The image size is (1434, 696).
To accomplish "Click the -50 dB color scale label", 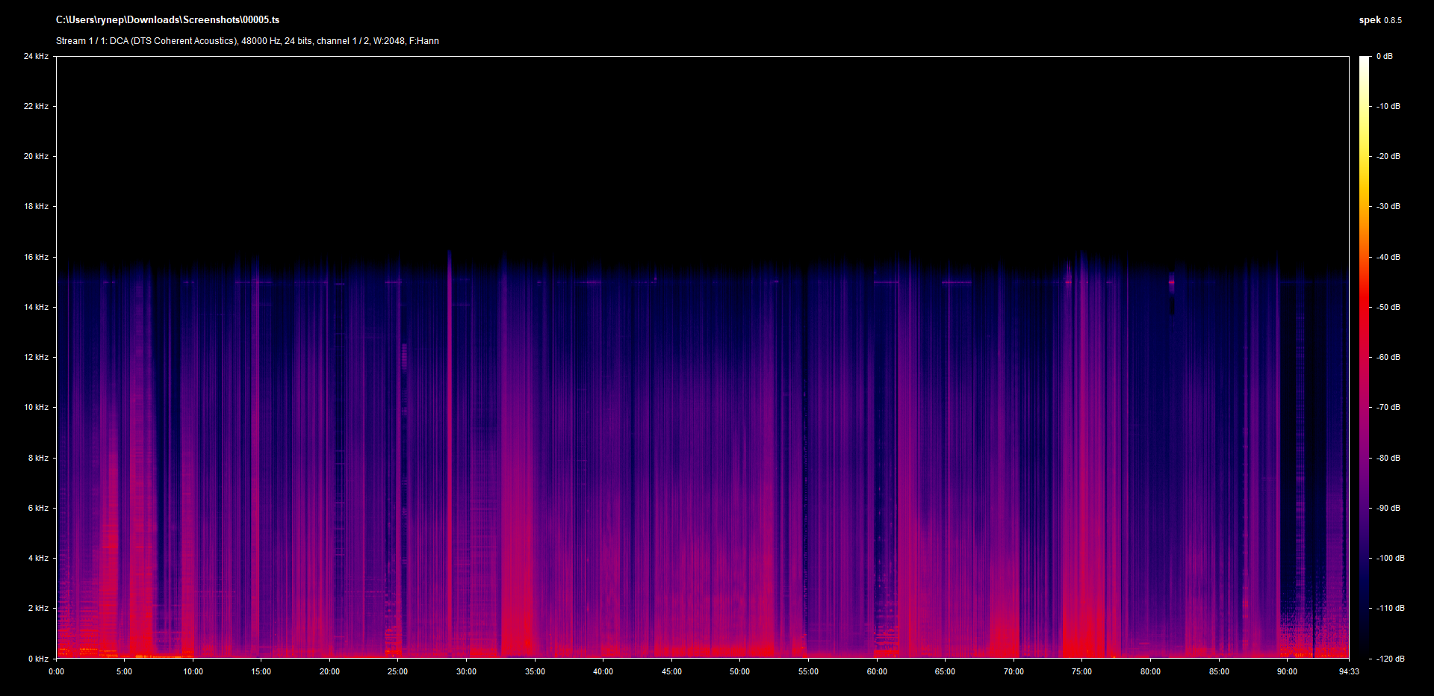I will point(1388,307).
